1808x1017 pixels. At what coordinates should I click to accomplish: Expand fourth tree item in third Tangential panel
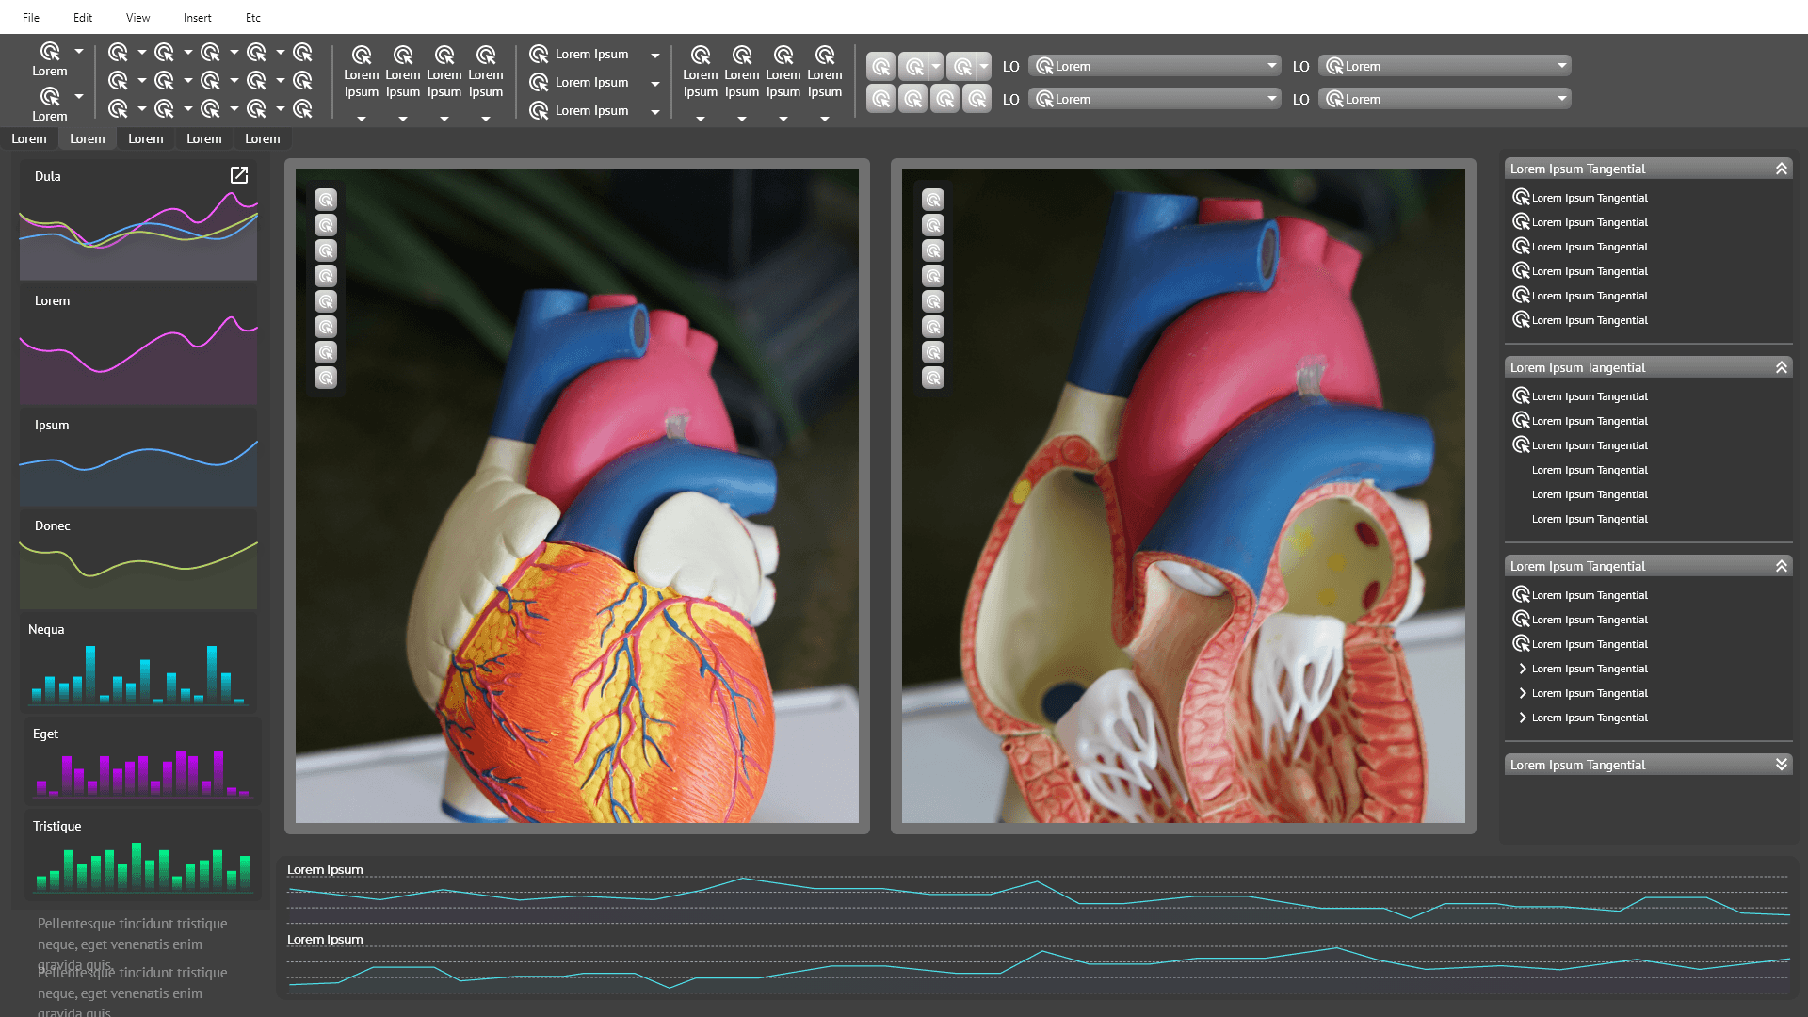(1523, 669)
